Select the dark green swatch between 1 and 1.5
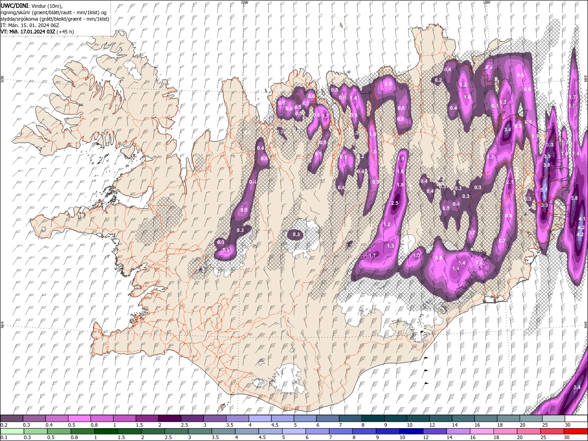 coord(106,431)
